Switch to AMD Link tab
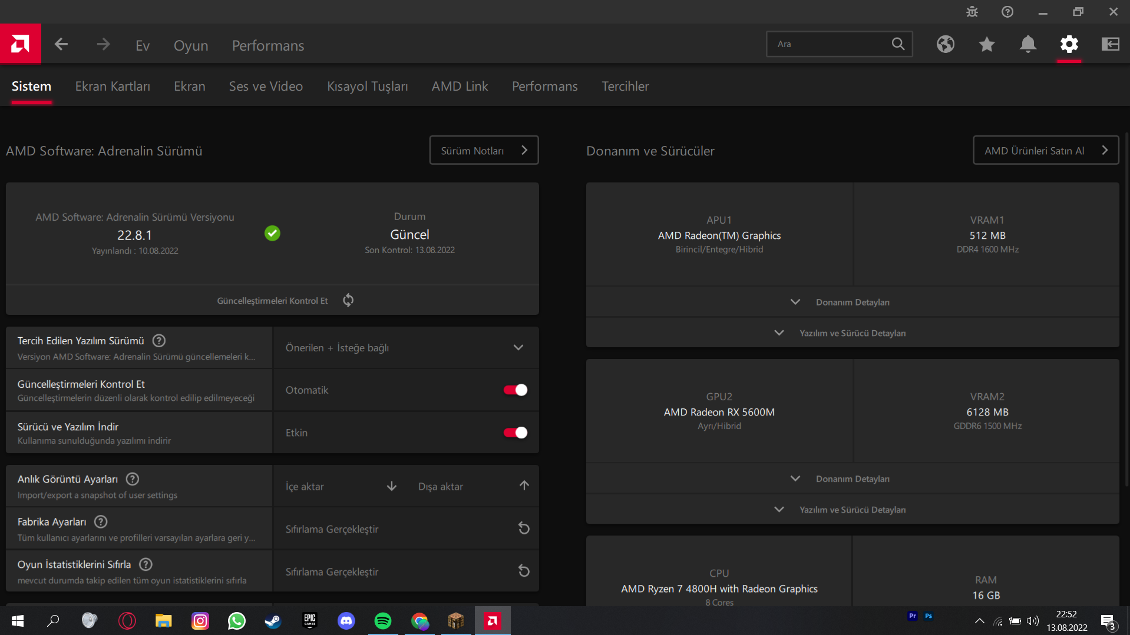1130x635 pixels. click(460, 87)
